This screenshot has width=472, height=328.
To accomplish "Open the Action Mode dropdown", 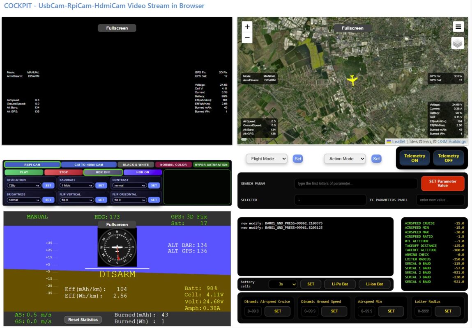I will click(344, 159).
